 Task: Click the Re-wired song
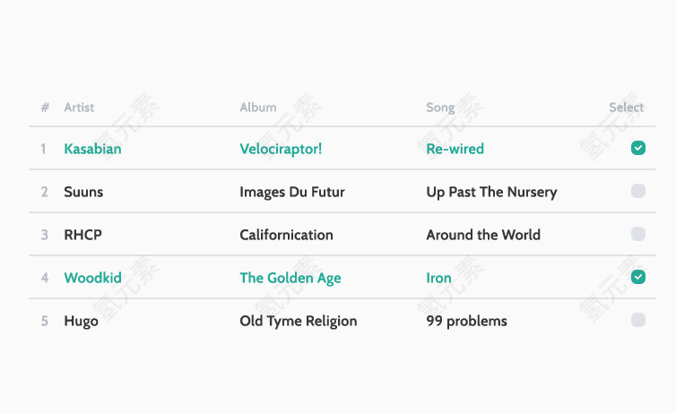pos(455,149)
